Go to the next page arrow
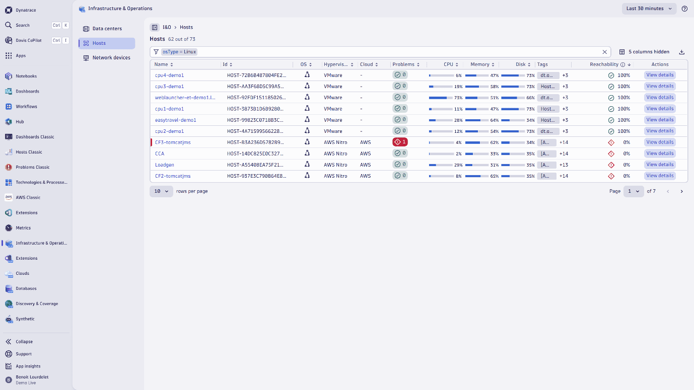This screenshot has width=694, height=390. click(x=682, y=191)
